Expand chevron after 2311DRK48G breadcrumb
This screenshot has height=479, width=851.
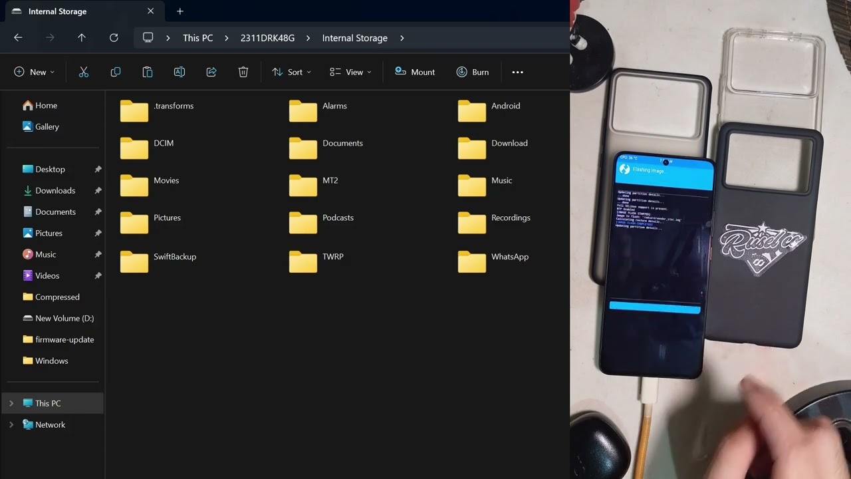(x=308, y=38)
